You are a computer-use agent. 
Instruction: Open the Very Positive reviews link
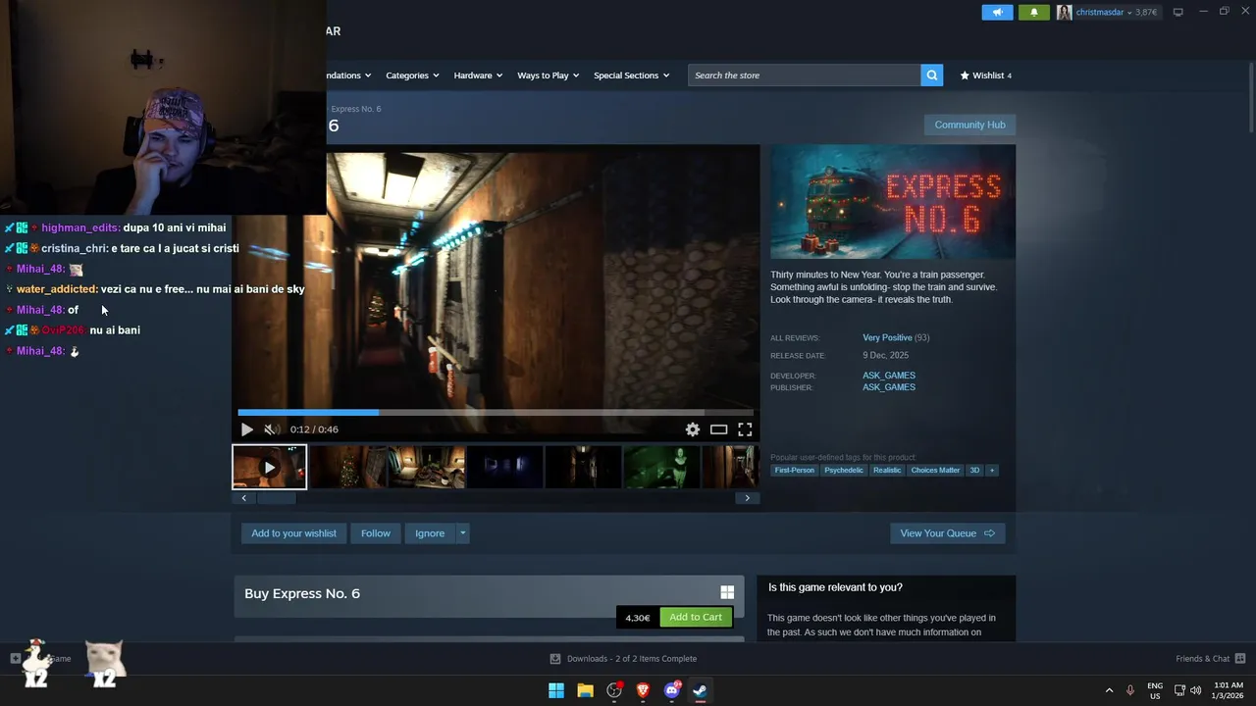(887, 337)
